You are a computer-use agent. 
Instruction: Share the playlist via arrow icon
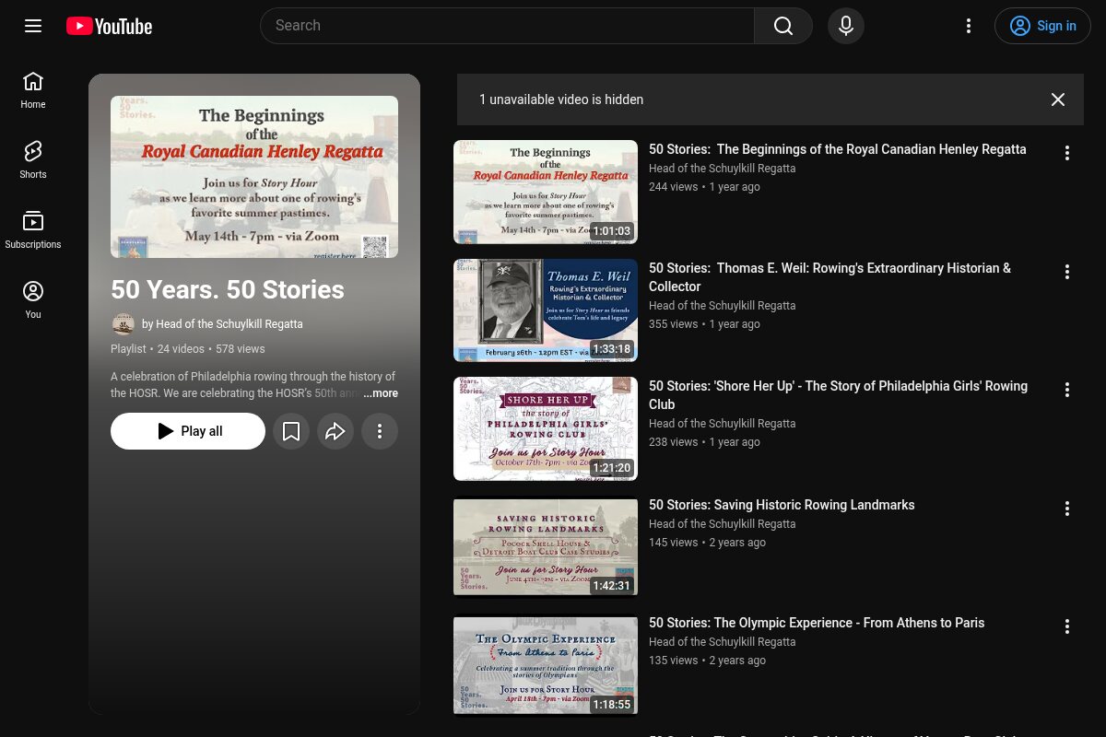pos(335,431)
